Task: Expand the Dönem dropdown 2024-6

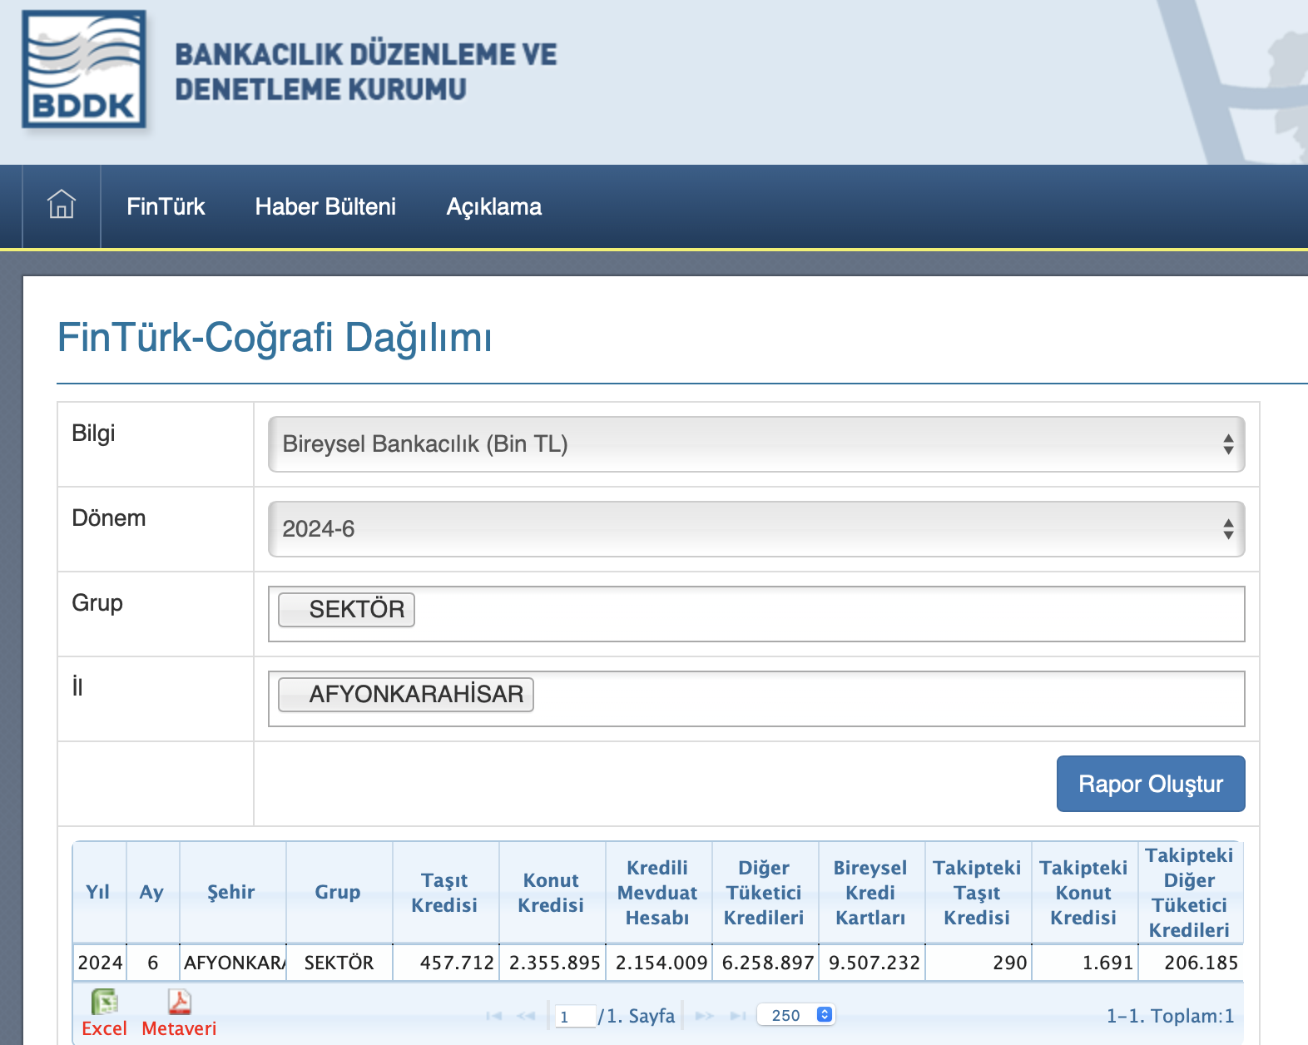Action: coord(756,529)
